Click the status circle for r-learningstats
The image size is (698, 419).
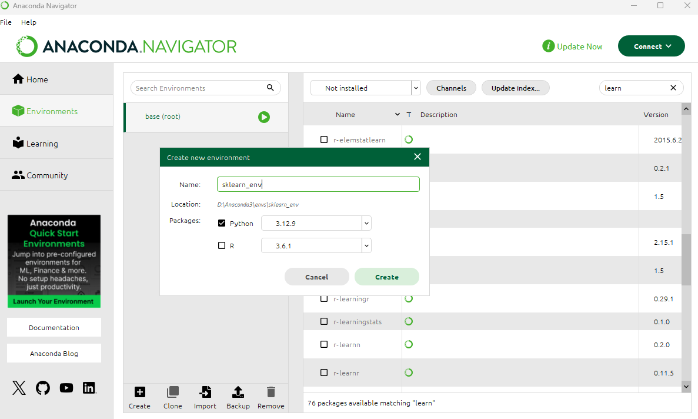409,321
